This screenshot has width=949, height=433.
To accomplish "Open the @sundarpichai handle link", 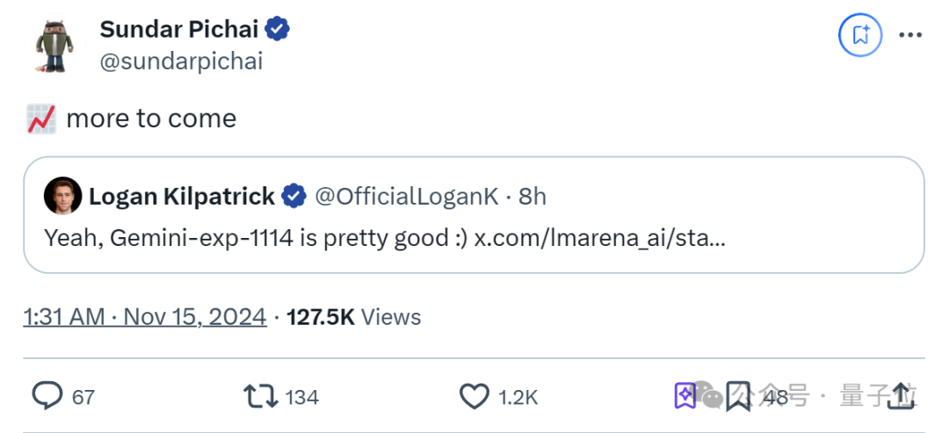I will pyautogui.click(x=181, y=61).
